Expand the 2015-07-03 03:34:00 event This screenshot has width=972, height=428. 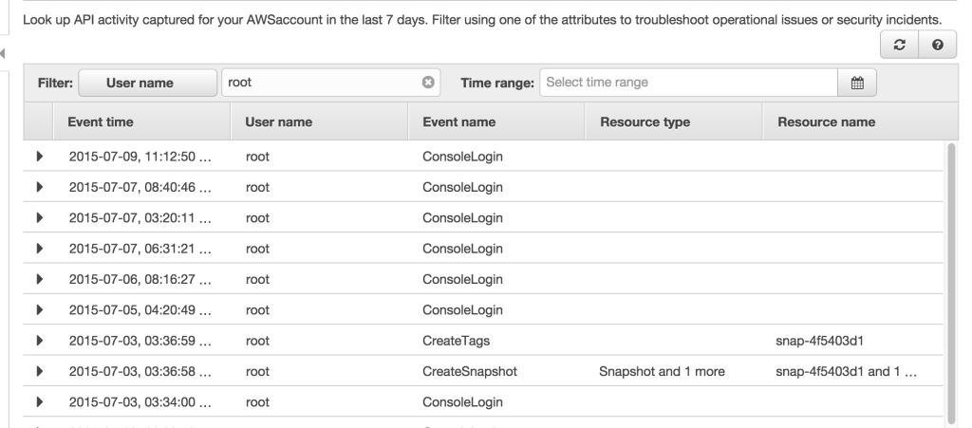[x=38, y=401]
